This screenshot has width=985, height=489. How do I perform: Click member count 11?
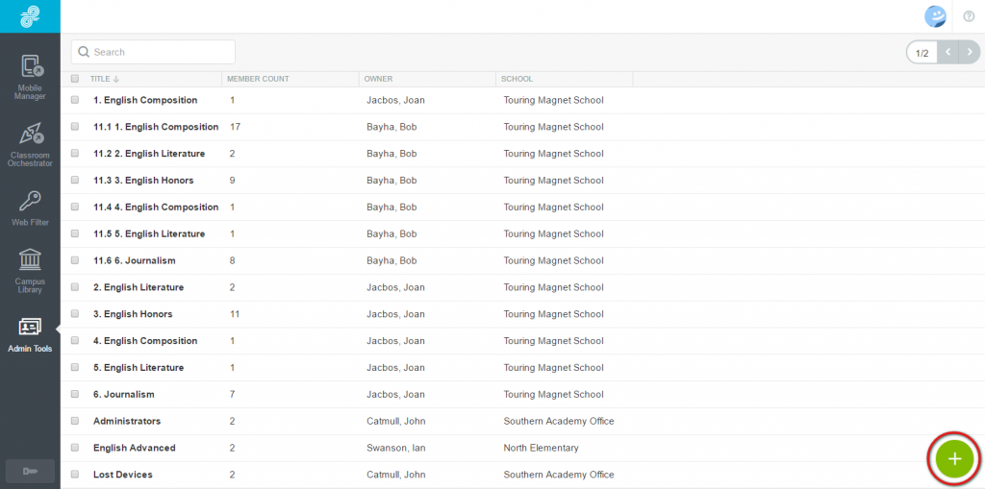pos(235,314)
